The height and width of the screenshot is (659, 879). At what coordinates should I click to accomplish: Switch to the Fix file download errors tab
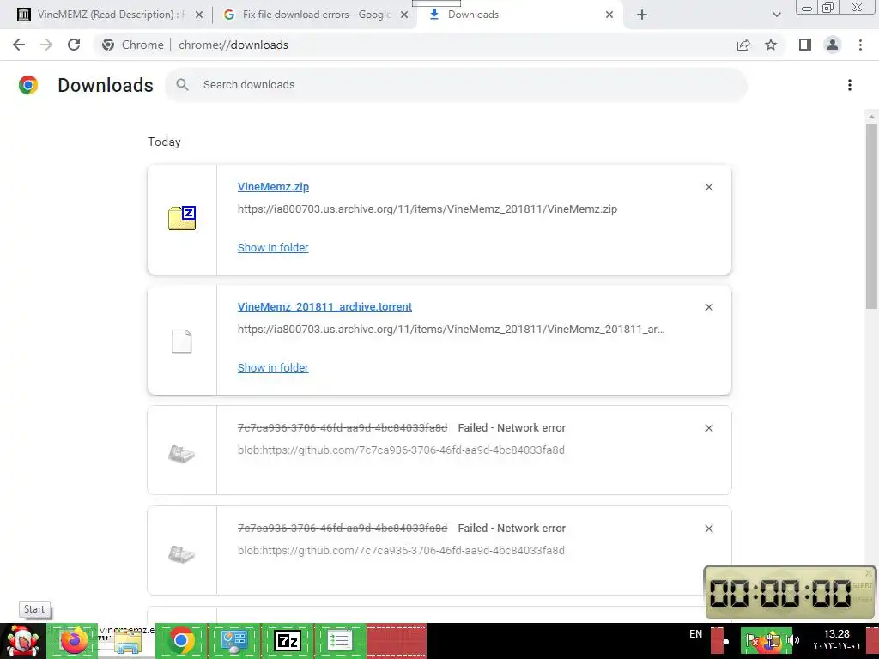pyautogui.click(x=315, y=15)
